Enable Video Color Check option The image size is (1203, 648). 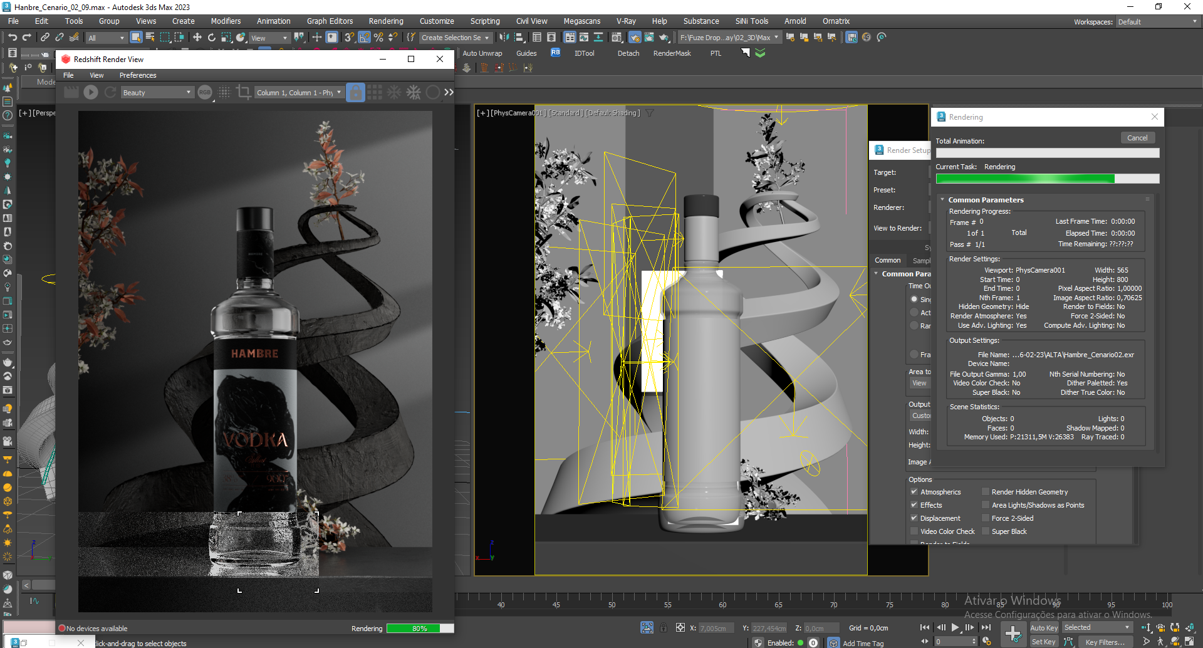914,531
